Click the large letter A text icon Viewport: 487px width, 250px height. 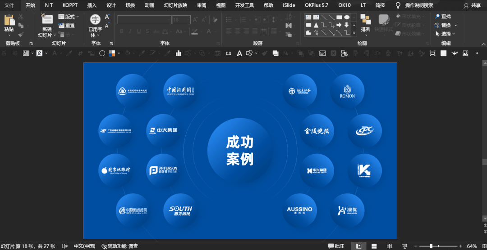pos(239,54)
